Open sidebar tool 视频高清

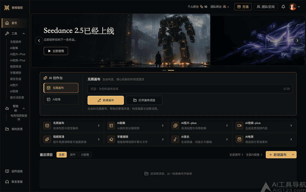(x=16, y=67)
